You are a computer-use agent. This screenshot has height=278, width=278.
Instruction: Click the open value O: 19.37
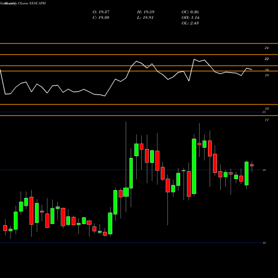tap(101, 12)
